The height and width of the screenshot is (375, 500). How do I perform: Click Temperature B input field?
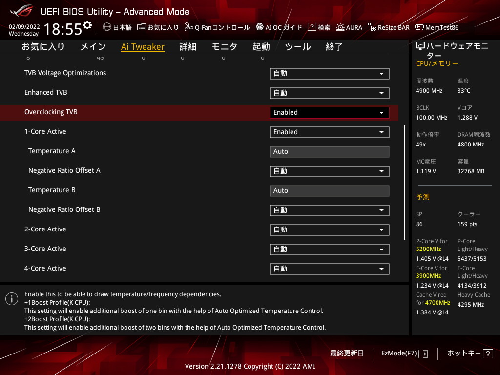(x=330, y=191)
